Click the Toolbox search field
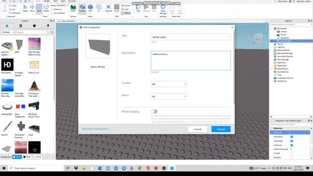Viewport: 313px width, 176px height. 30,32
